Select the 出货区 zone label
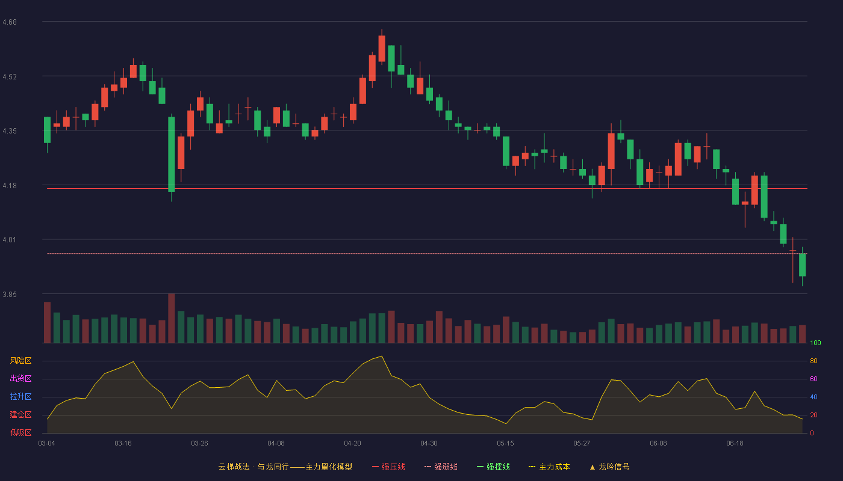This screenshot has height=481, width=843. pyautogui.click(x=20, y=379)
